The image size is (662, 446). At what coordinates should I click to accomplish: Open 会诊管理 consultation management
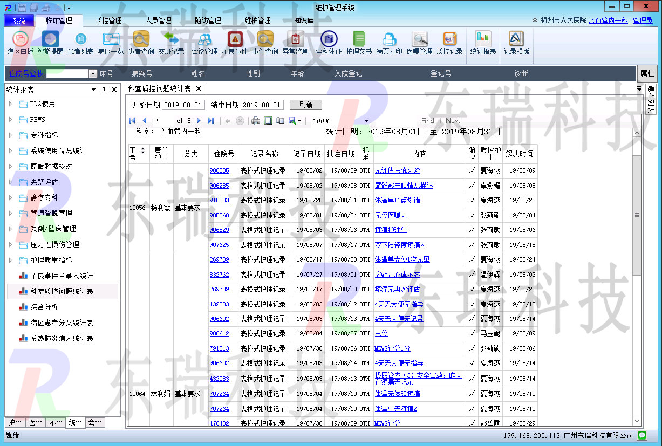pyautogui.click(x=204, y=43)
